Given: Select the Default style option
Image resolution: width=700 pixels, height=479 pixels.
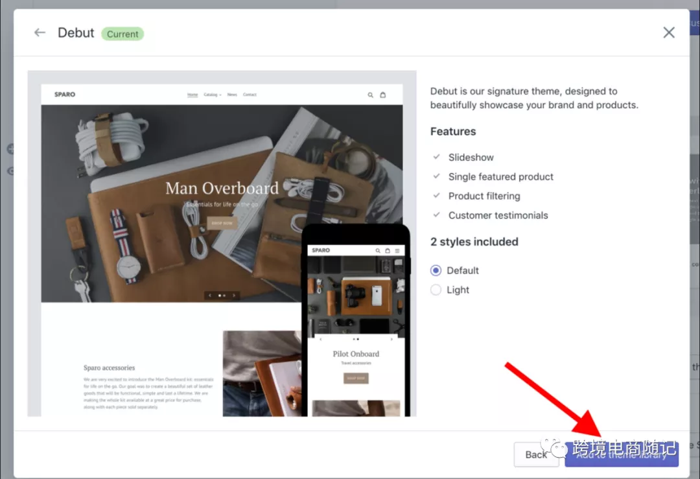Looking at the screenshot, I should (437, 270).
